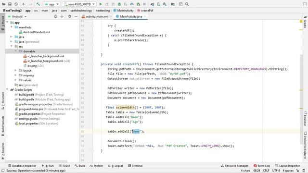Toggle the Structure tool window side button
This screenshot has width=308, height=173.
coord(3,101)
